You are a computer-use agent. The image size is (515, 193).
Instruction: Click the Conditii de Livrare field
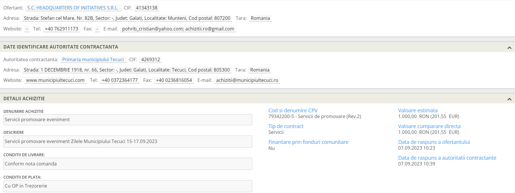[128, 164]
